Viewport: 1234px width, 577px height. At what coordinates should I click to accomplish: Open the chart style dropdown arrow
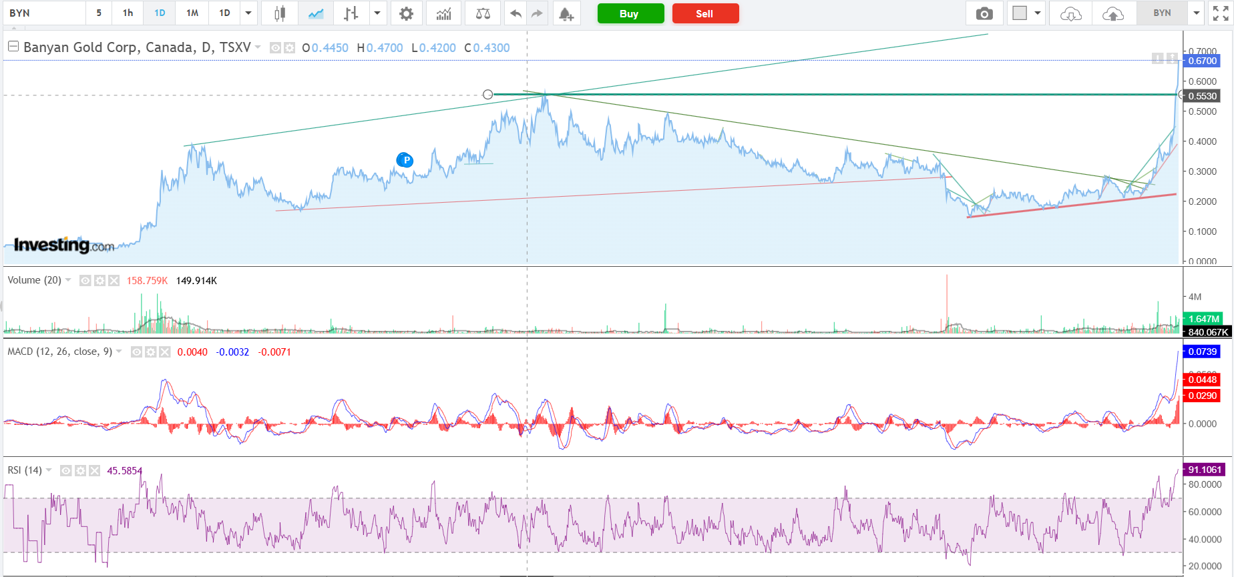pos(377,13)
